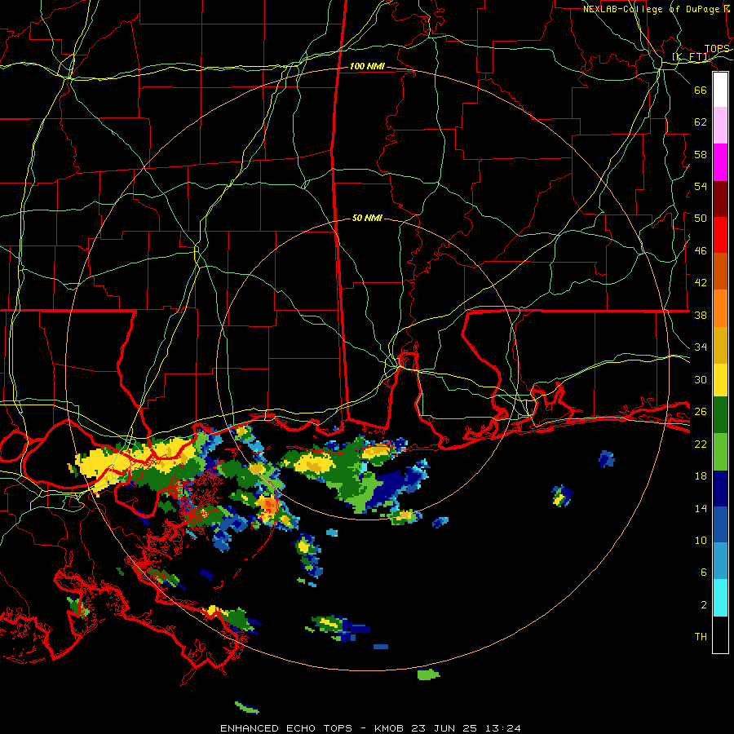Click the '38' legend value
Screen dimensions: 734x734
pos(701,315)
